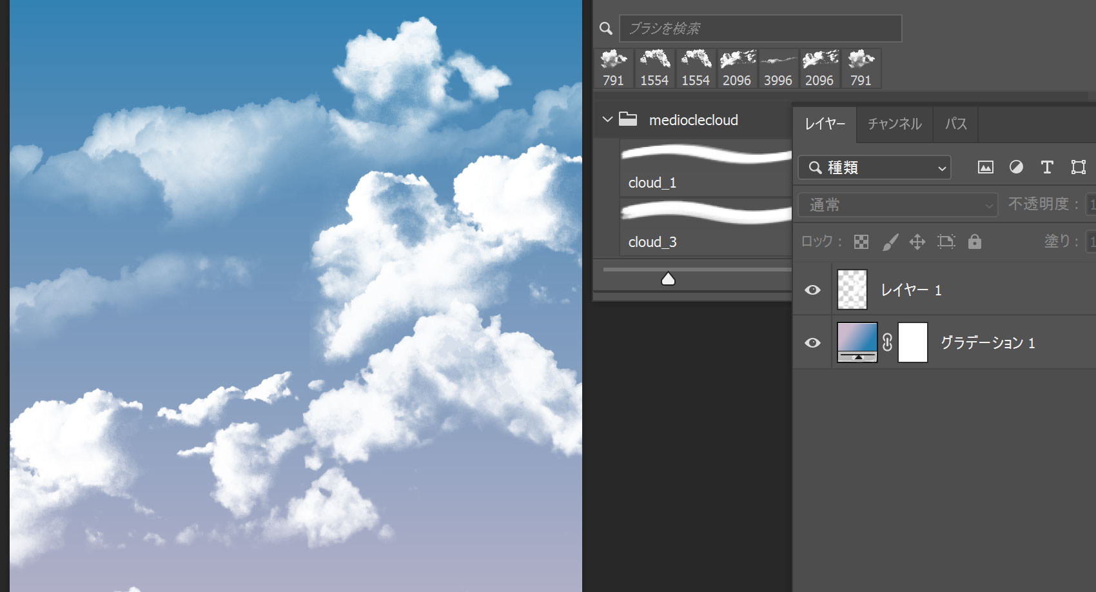Click the brush thumbnail size slider handle

pos(668,279)
